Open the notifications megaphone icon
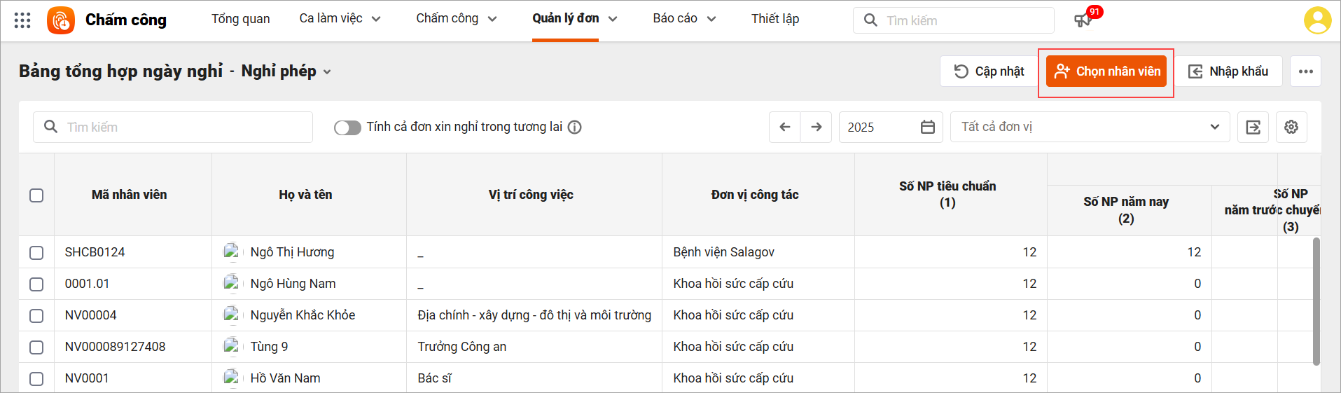The image size is (1341, 393). click(1083, 20)
